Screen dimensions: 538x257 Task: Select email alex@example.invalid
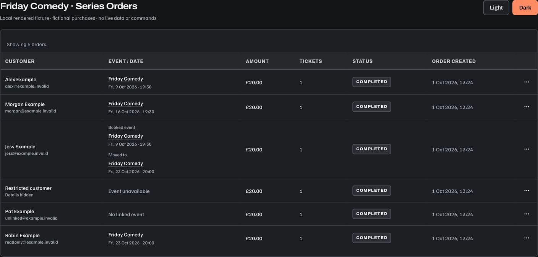[27, 87]
